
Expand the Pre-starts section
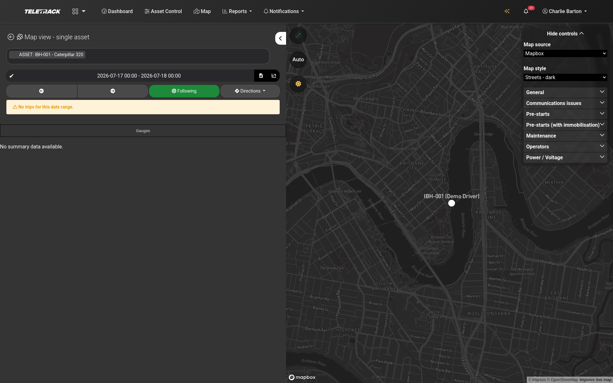click(x=565, y=114)
